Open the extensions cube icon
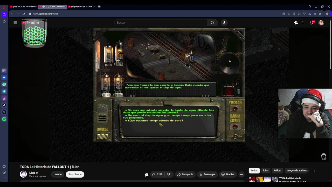 point(327,14)
